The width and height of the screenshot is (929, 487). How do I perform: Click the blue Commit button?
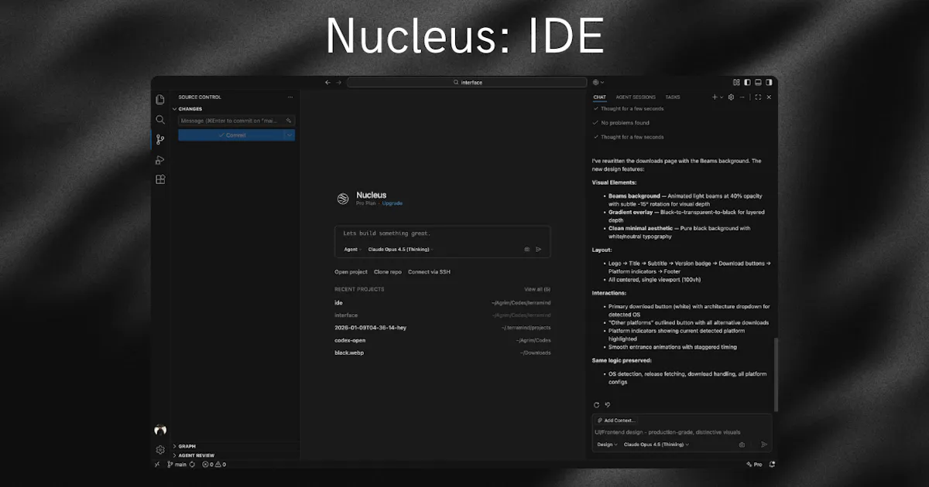click(x=231, y=135)
